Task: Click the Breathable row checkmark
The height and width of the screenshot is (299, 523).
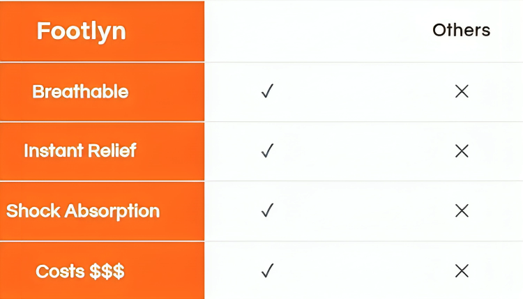Action: [266, 91]
